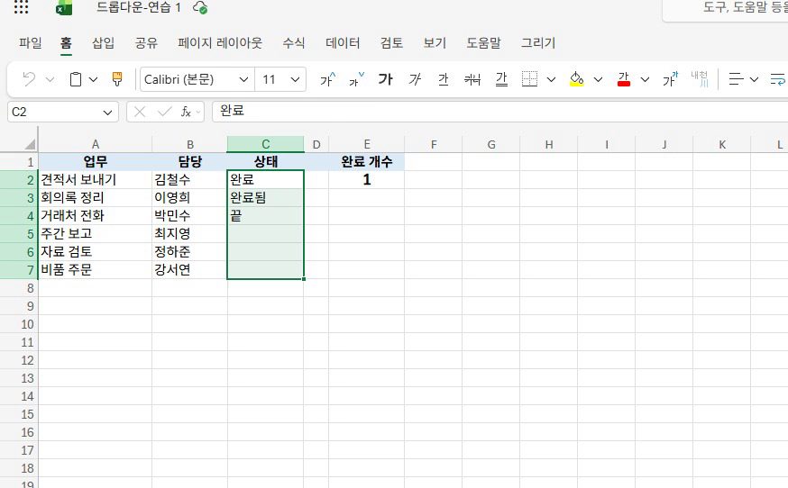Select cell containing 정하준

point(189,252)
